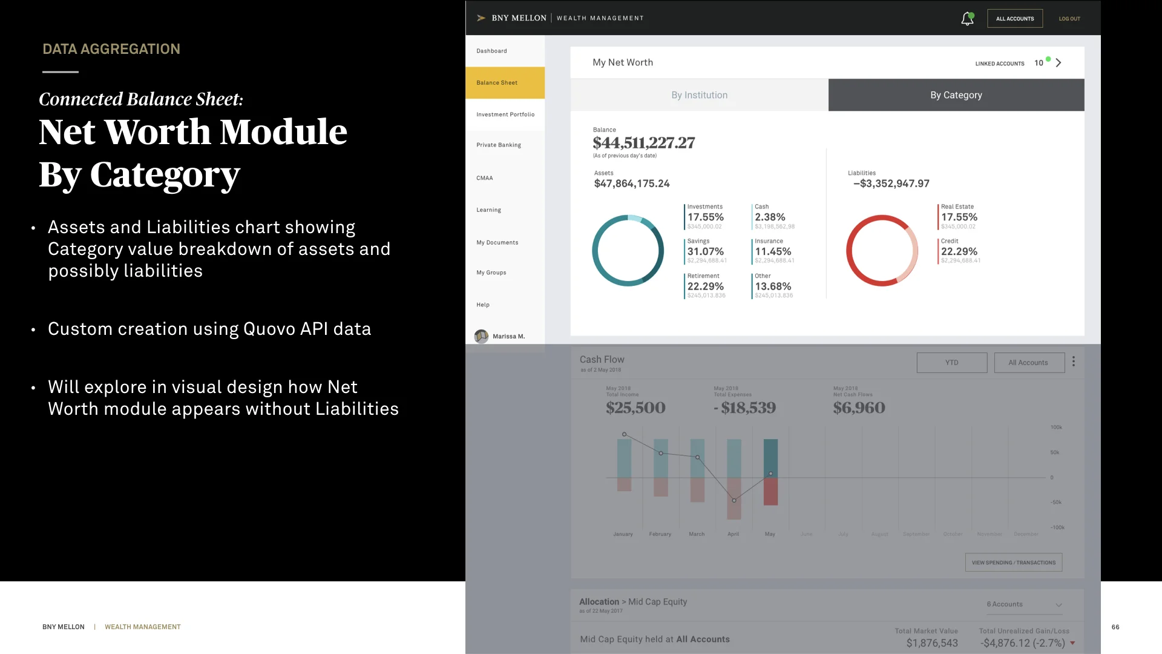Select the YTD period filter
1162x654 pixels.
(951, 363)
